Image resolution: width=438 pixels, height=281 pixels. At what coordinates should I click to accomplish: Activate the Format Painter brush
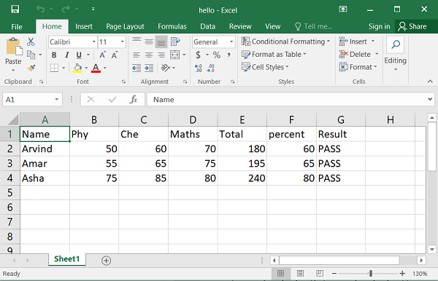tap(31, 68)
